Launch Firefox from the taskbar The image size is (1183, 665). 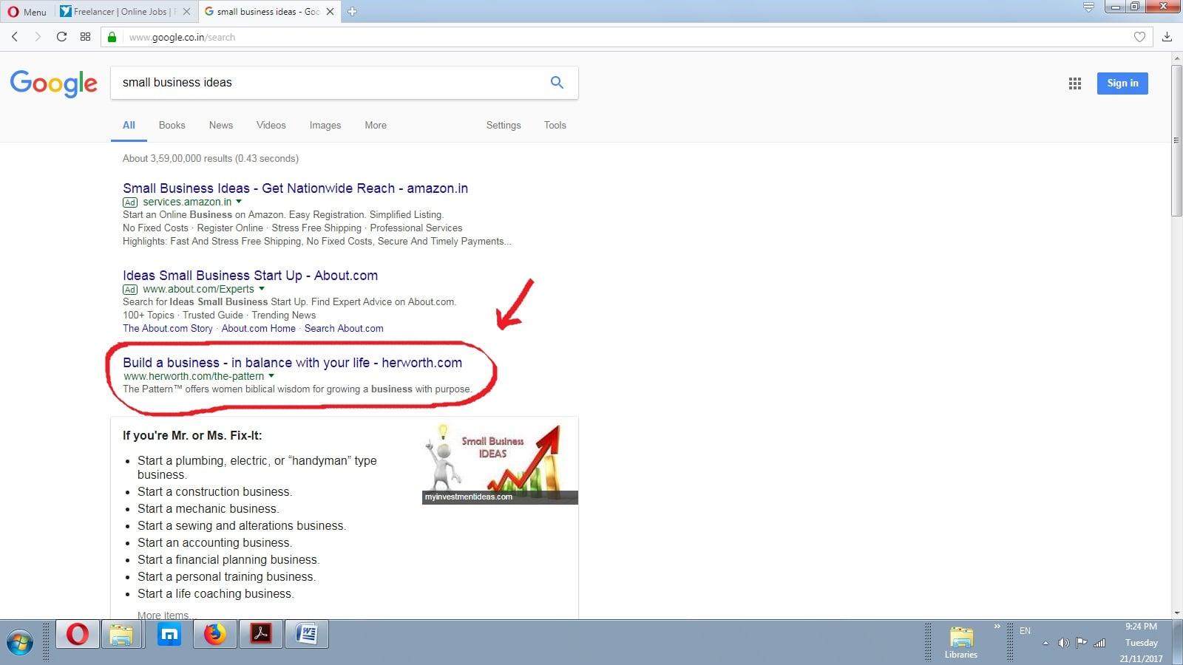coord(215,635)
